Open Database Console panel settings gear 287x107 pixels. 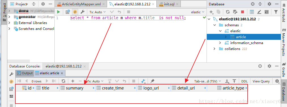269,66
